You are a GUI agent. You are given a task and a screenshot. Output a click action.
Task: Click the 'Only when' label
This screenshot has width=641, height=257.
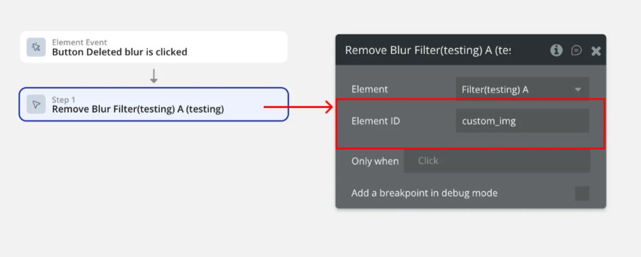tap(375, 161)
